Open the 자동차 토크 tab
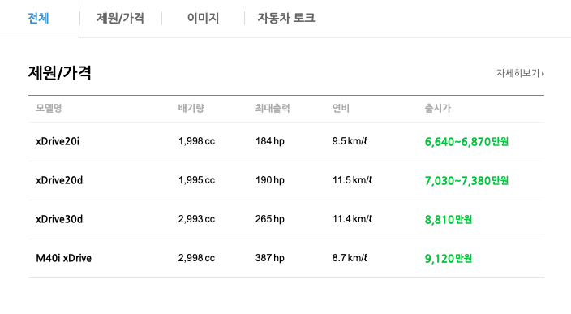 [x=286, y=18]
